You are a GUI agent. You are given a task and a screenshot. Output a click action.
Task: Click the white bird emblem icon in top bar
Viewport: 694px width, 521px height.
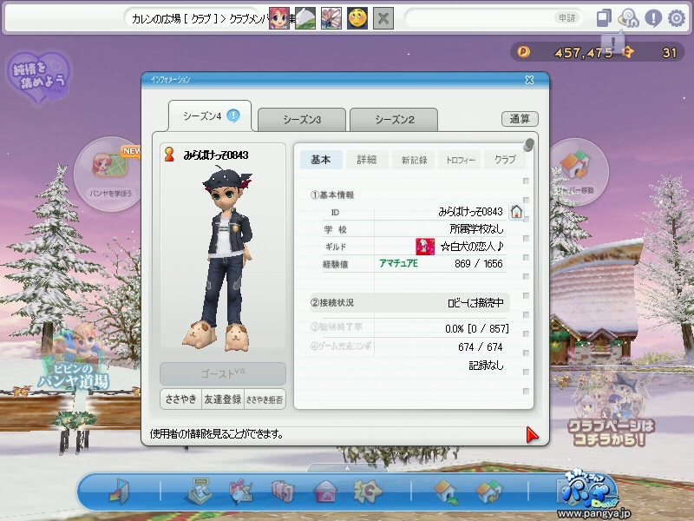(305, 18)
